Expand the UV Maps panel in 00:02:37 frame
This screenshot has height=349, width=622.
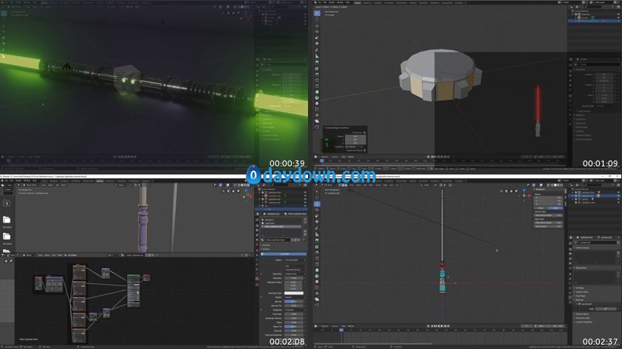click(x=580, y=288)
